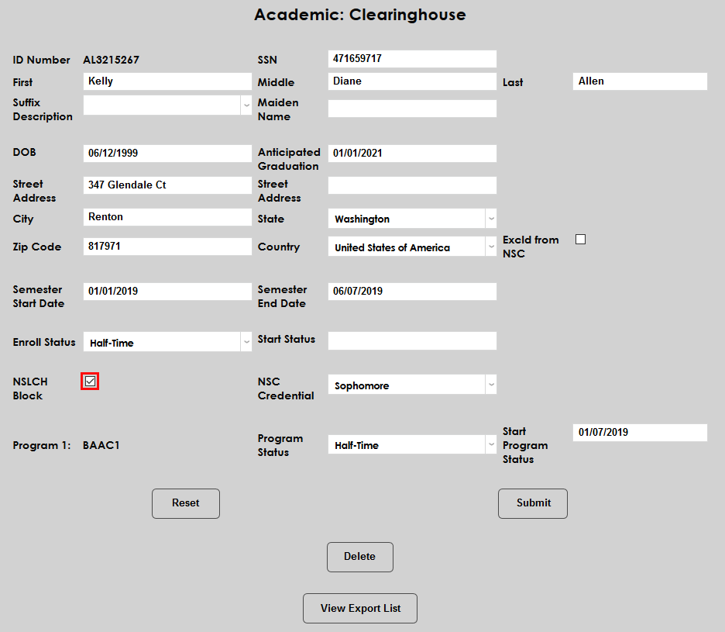Image resolution: width=725 pixels, height=632 pixels.
Task: Enable the Excld from NSC checkbox
Action: coord(580,240)
